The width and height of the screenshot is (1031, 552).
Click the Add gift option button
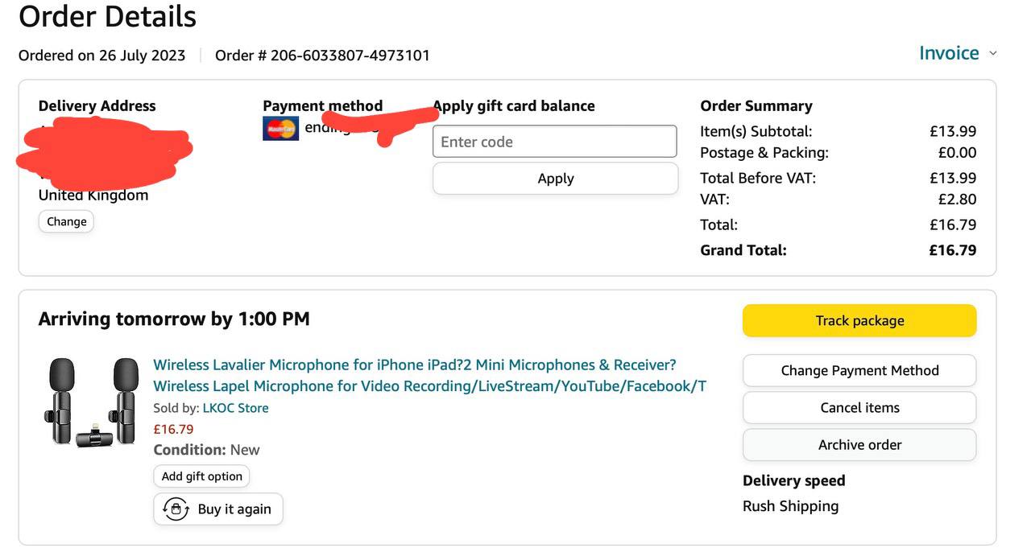[201, 476]
